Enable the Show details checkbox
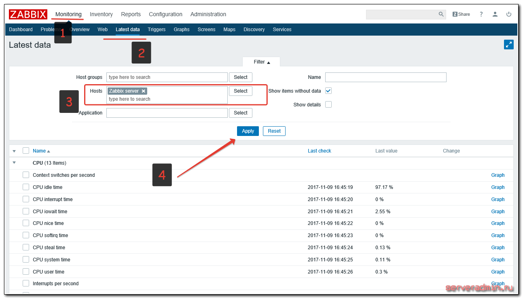Screen dimensions: 523x299 328,104
